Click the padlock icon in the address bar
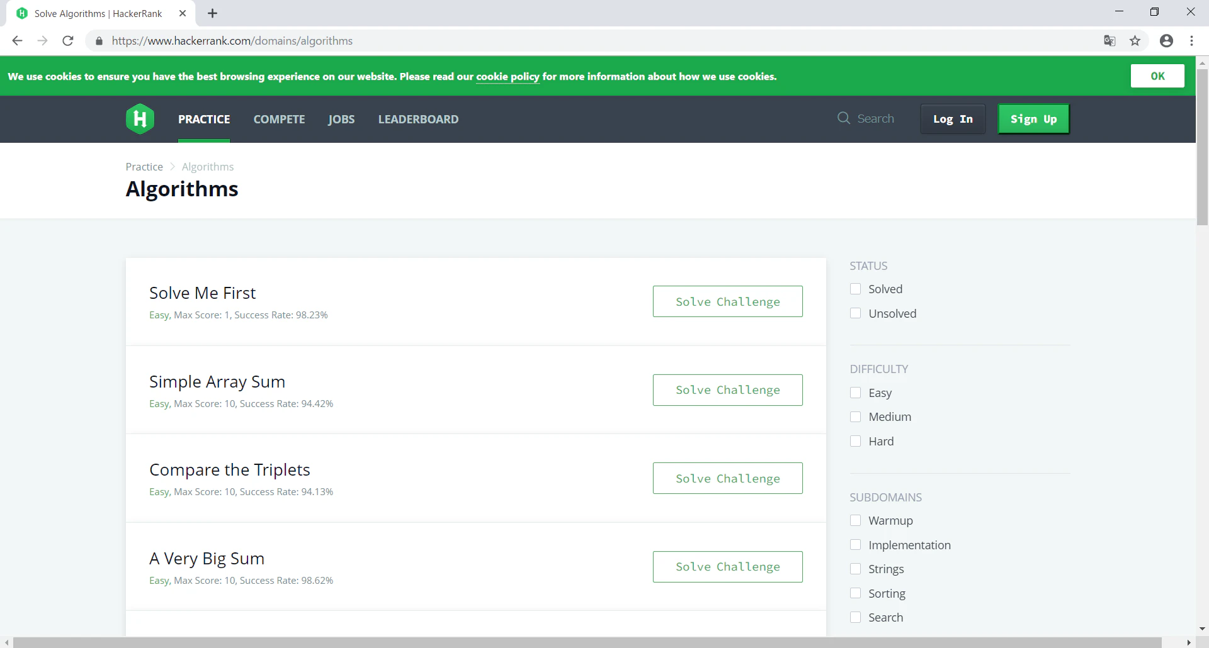The image size is (1209, 648). pos(98,40)
